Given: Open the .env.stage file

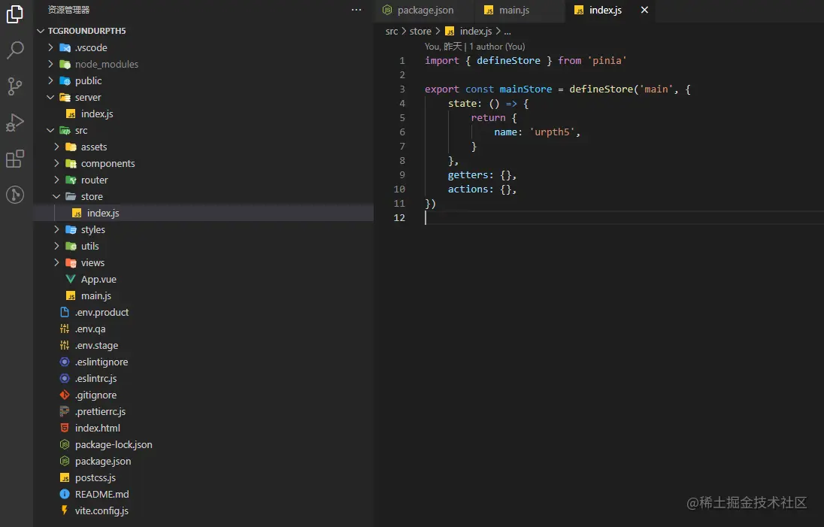Looking at the screenshot, I should (x=96, y=345).
